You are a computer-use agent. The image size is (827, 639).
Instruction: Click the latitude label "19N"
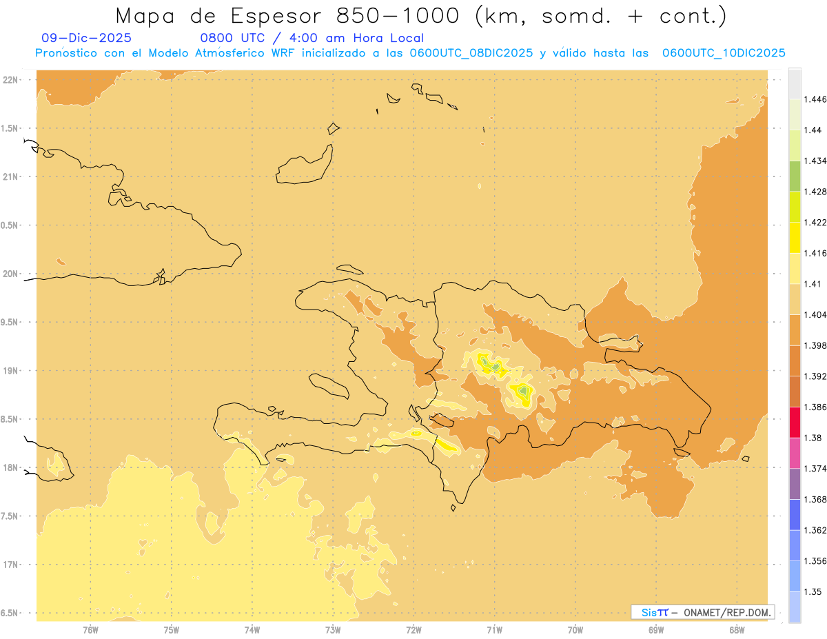[x=11, y=370]
